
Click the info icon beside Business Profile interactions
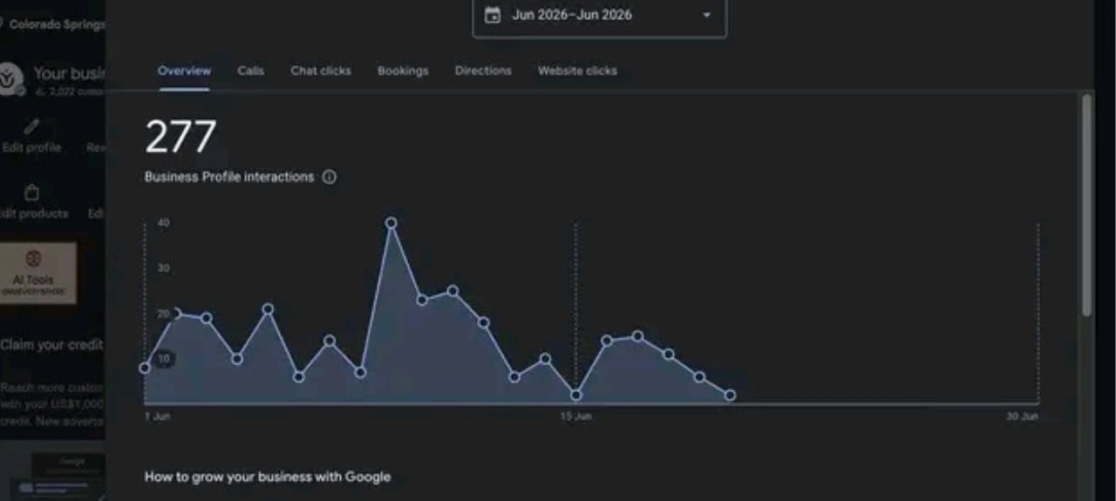(329, 177)
